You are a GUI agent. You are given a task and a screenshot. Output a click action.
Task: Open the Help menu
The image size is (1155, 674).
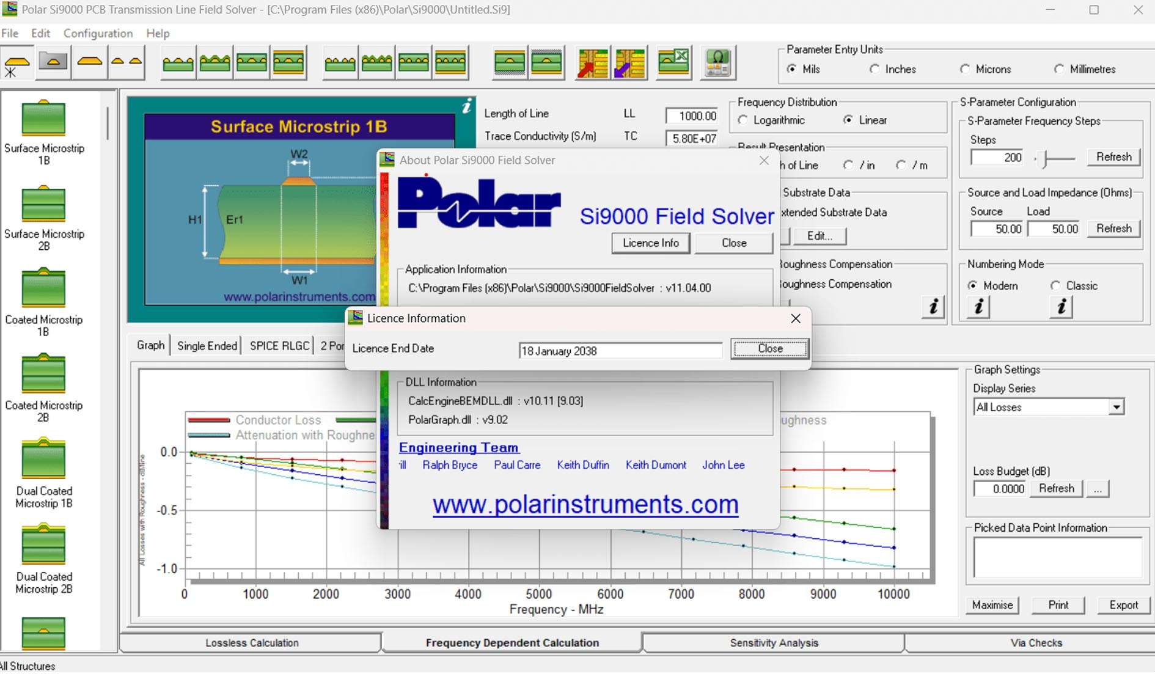158,34
